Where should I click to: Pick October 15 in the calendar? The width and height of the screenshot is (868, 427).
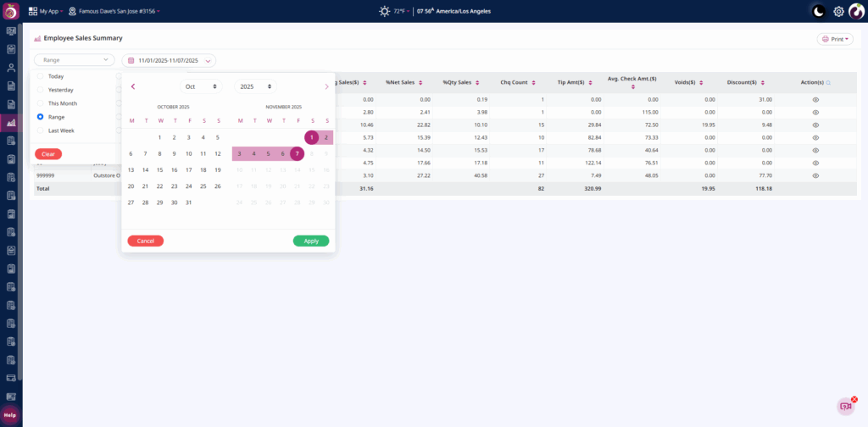[x=159, y=169]
